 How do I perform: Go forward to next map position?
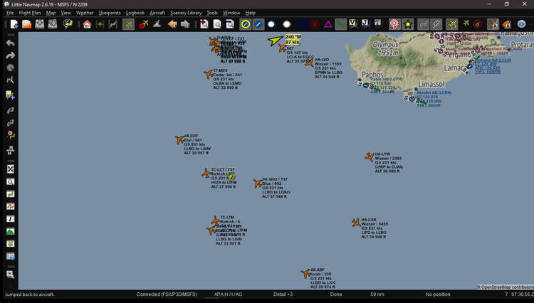coord(185,24)
